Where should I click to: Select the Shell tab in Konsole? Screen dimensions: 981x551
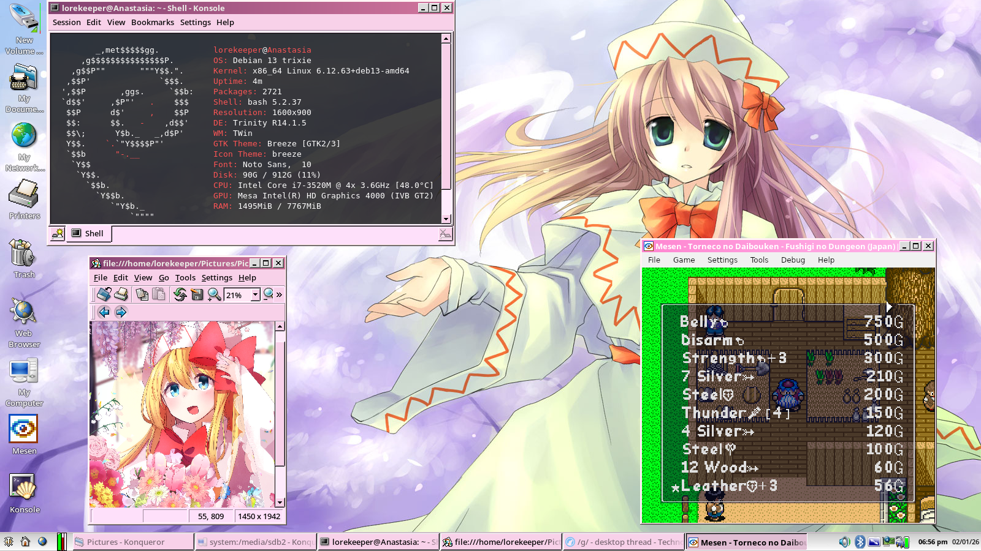pyautogui.click(x=89, y=233)
